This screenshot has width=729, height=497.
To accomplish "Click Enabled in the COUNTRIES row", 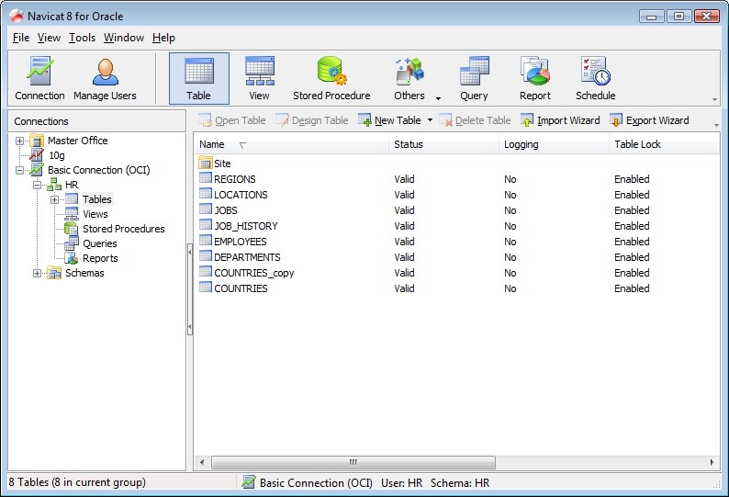I will pyautogui.click(x=632, y=288).
